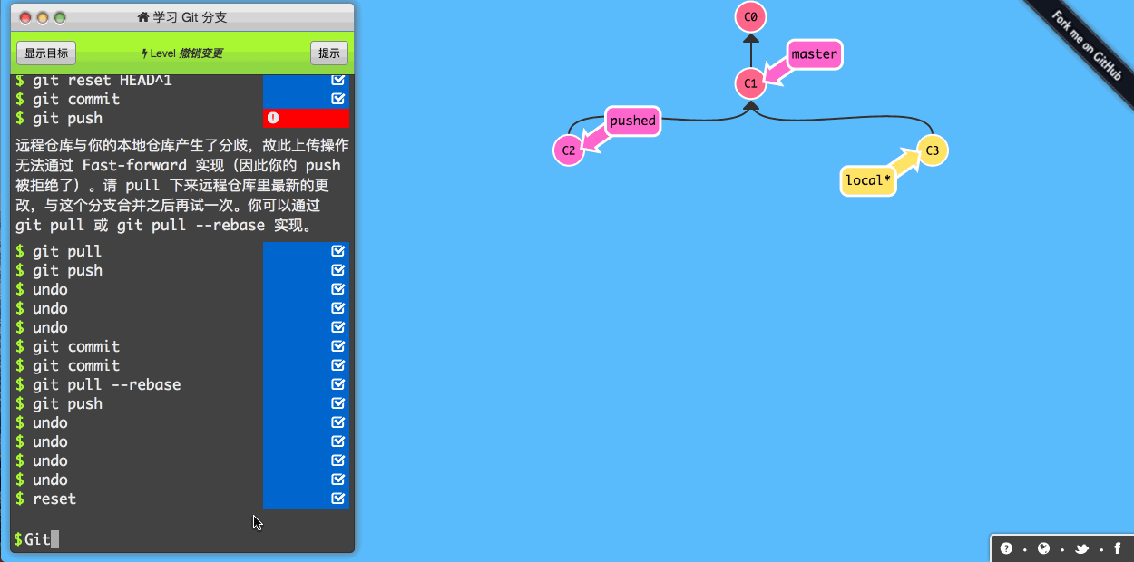This screenshot has width=1134, height=562.
Task: Open the help question-mark icon
Action: (1006, 548)
